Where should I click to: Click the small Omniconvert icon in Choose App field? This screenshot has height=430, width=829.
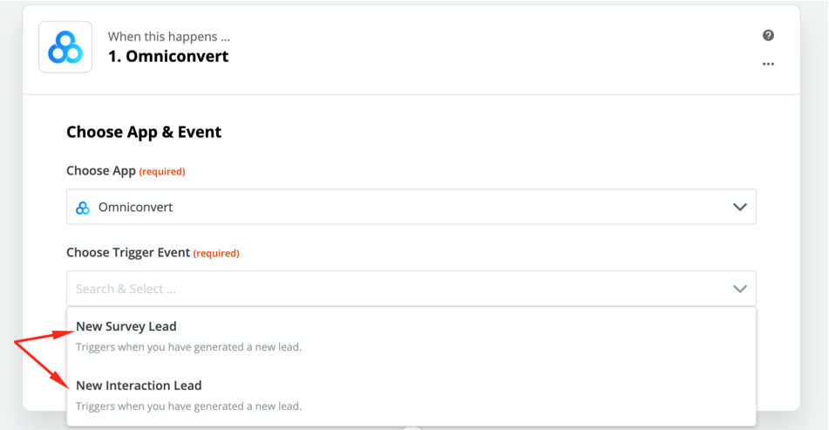click(83, 208)
